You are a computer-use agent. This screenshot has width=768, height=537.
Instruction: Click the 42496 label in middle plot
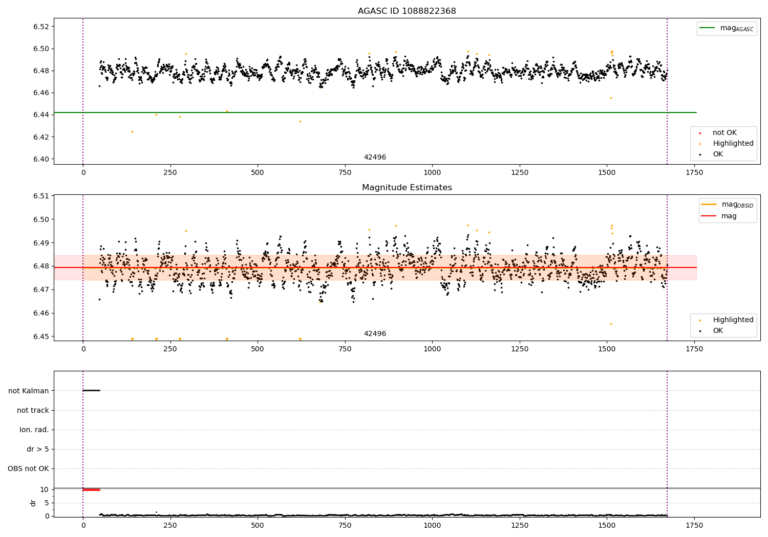(375, 334)
